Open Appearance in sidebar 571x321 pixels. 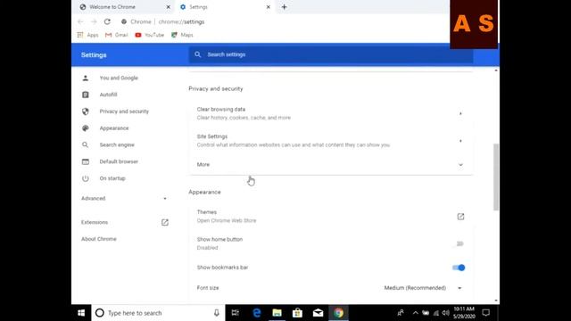(x=114, y=128)
